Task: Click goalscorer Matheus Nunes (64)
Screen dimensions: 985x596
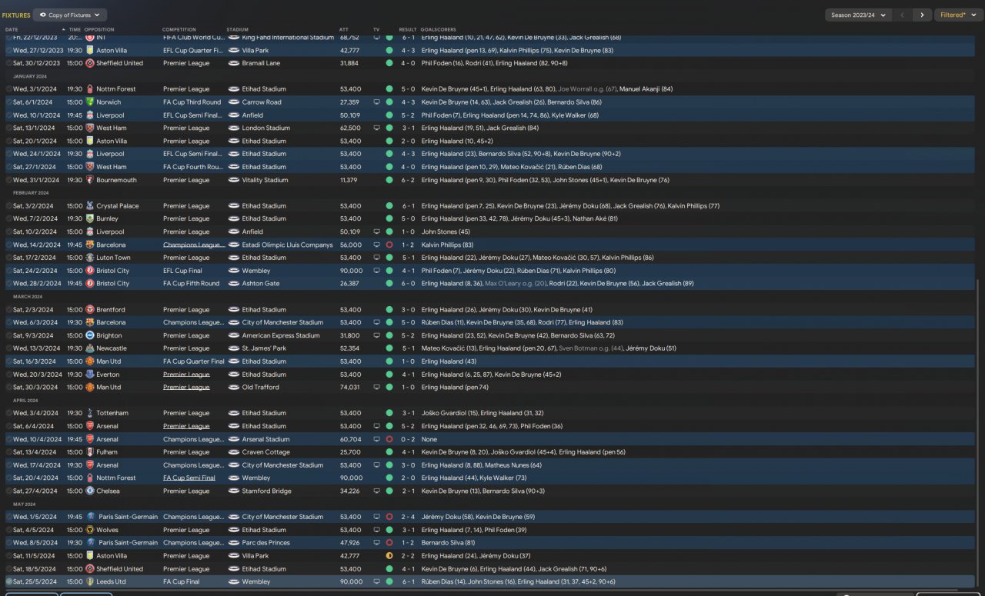Action: [x=513, y=465]
